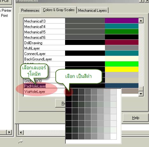Open the Mechanical Layers tab

coord(93,10)
